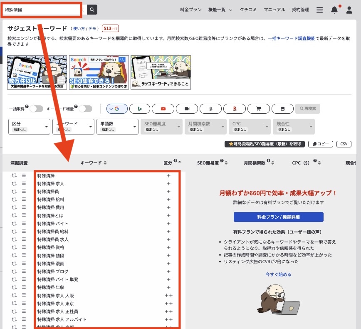Click the 料金プラン / 機能詳細 button
The width and height of the screenshot is (361, 329).
coord(278,217)
